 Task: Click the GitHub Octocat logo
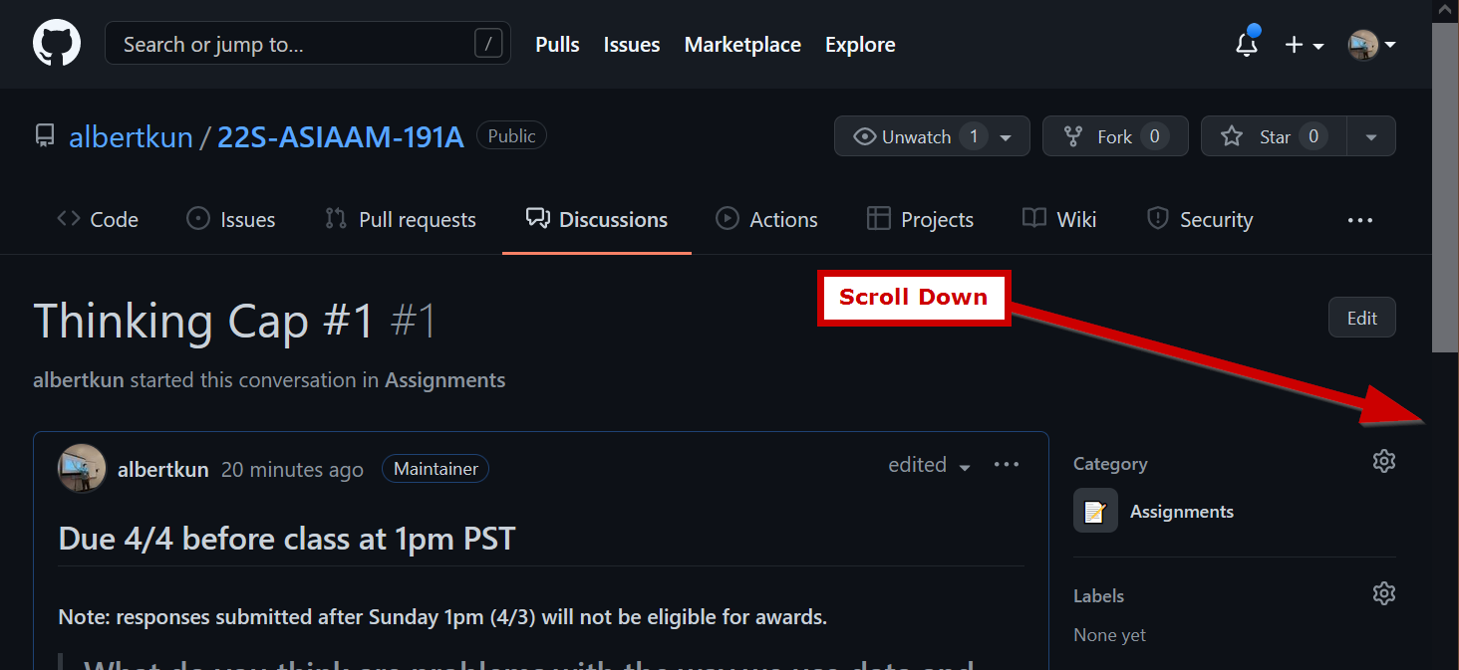57,44
